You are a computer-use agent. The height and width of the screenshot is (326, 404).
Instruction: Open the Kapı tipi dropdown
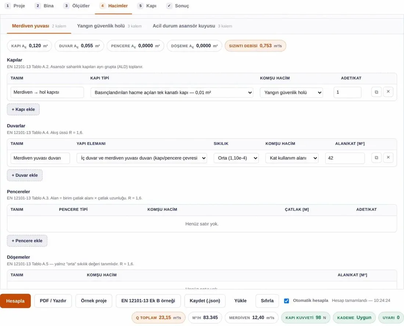(172, 93)
